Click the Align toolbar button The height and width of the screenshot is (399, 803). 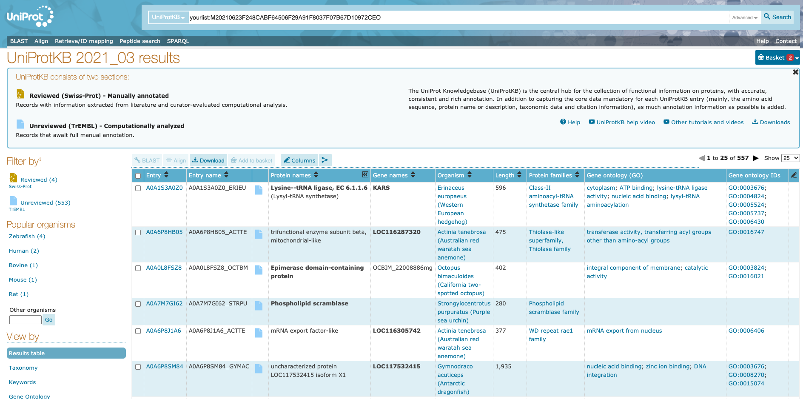(x=176, y=160)
